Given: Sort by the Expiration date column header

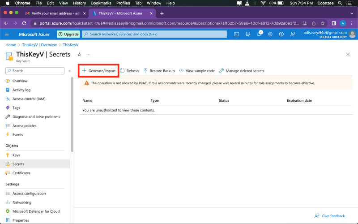Looking at the screenshot, I should click(299, 100).
